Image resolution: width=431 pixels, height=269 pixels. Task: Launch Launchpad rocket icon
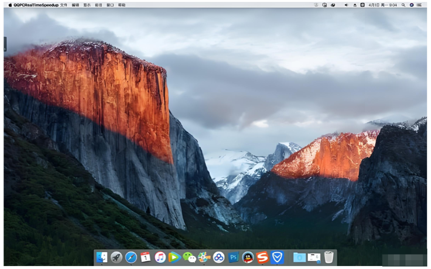116,257
